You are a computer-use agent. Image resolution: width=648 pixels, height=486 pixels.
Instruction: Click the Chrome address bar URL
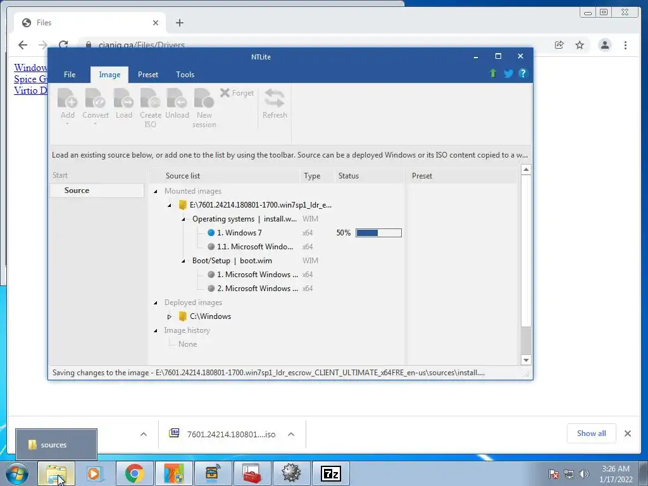click(141, 45)
